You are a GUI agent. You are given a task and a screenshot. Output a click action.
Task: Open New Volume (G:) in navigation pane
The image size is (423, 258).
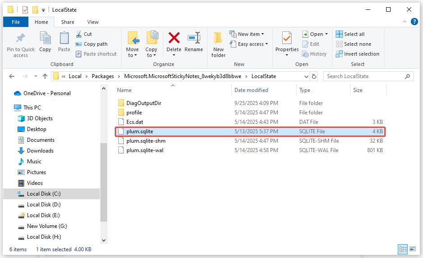47,226
